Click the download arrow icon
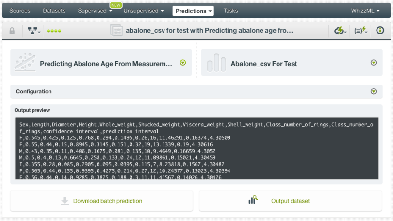Screen dimensions: 393x221 pyautogui.click(x=65, y=201)
